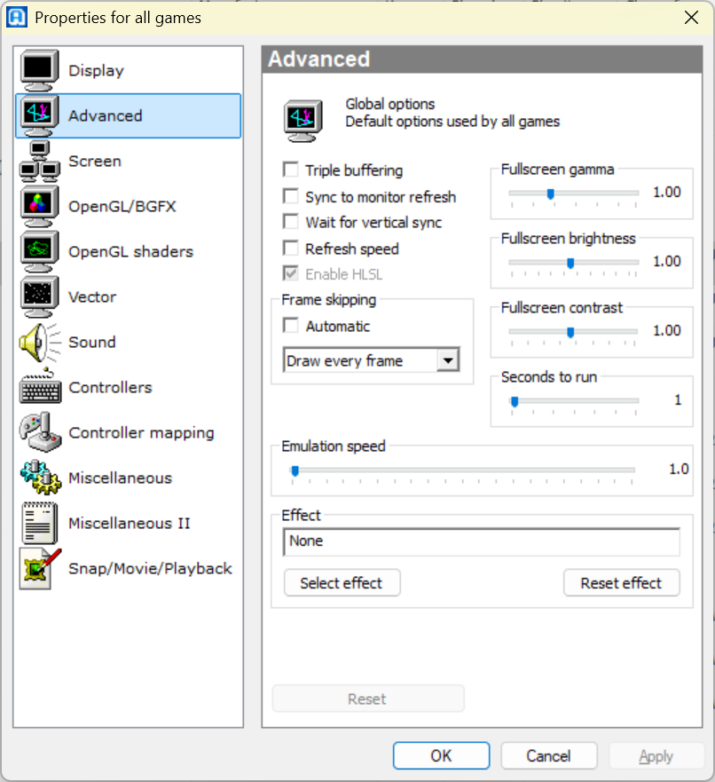715x782 pixels.
Task: Select Snap/Movie/Playback label in sidebar
Action: pyautogui.click(x=150, y=569)
